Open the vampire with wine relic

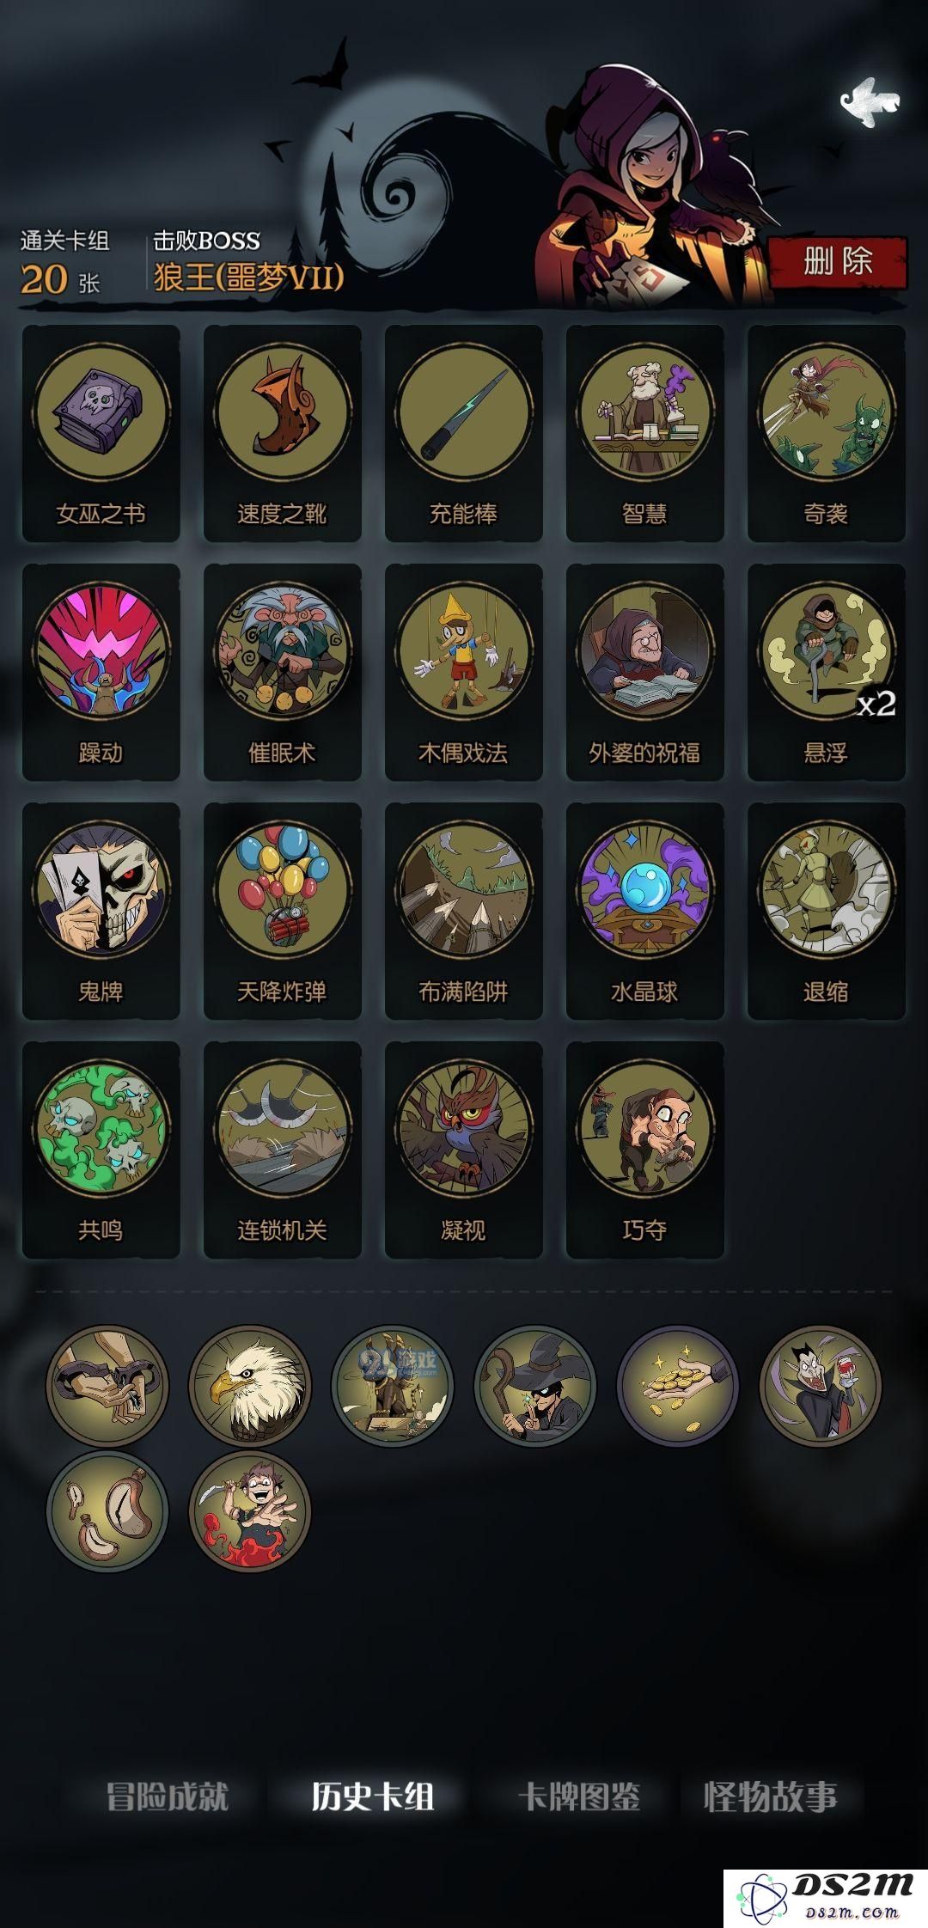click(820, 1385)
